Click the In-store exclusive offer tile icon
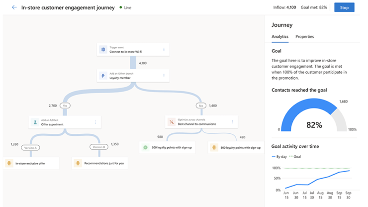Viewport: 368px width, 207px height. point(9,163)
